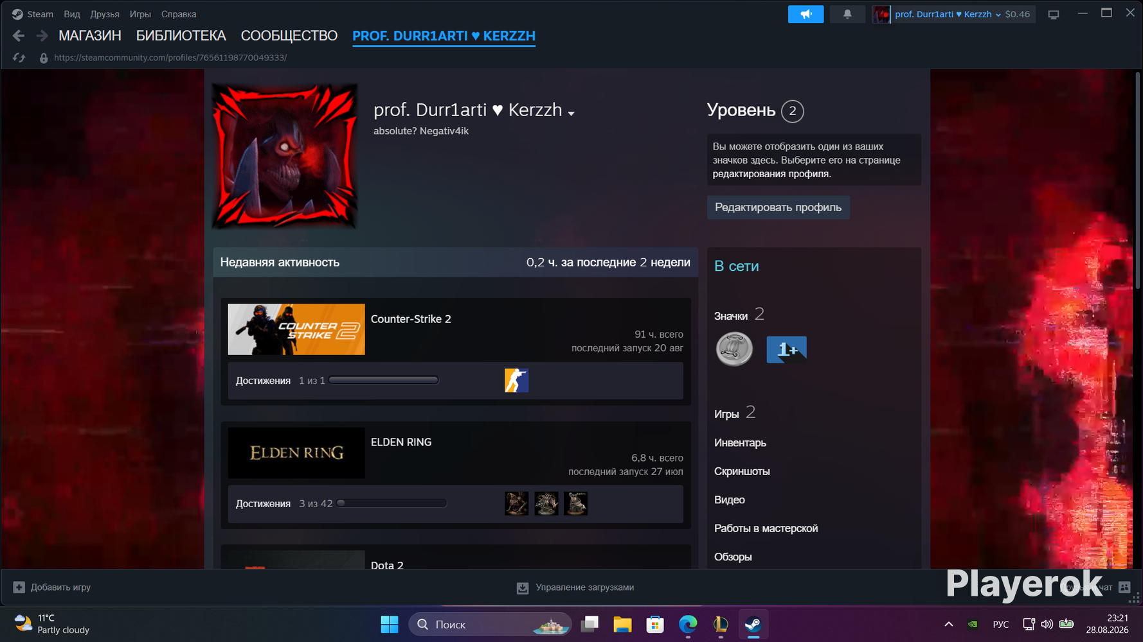The height and width of the screenshot is (642, 1143).
Task: Open the Друзья menu
Action: pos(105,14)
